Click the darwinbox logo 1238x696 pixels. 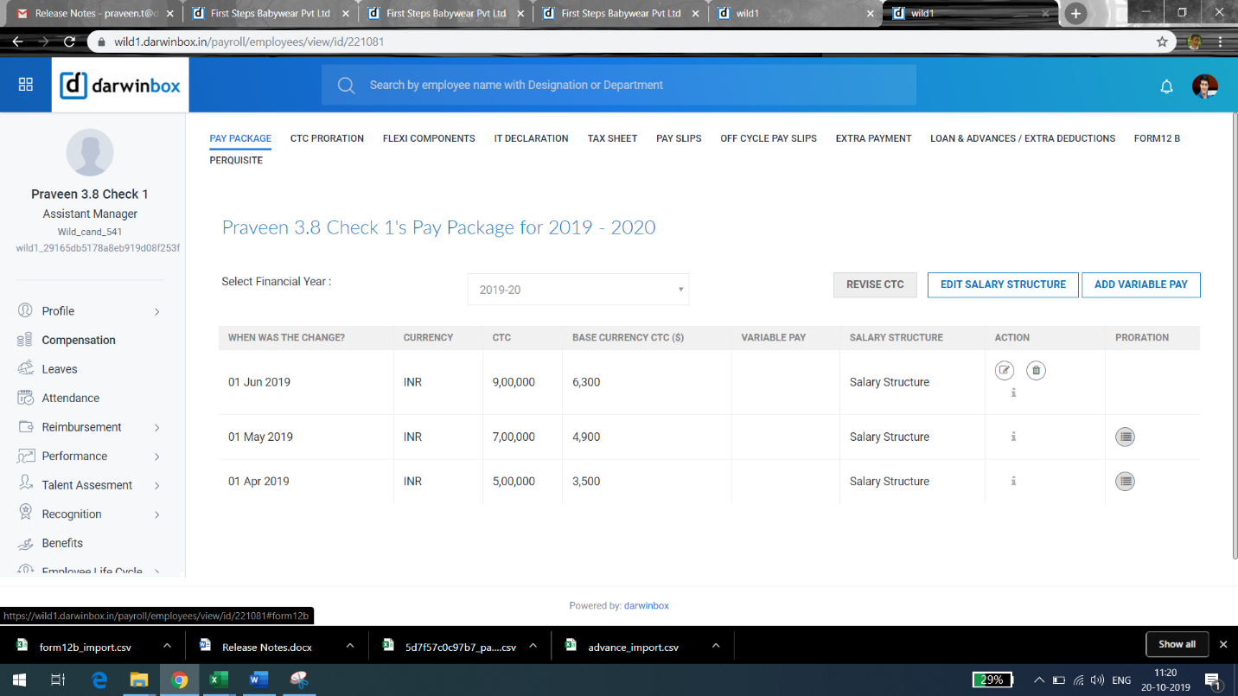pyautogui.click(x=120, y=85)
